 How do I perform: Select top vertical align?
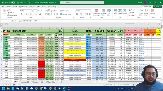click(x=46, y=11)
